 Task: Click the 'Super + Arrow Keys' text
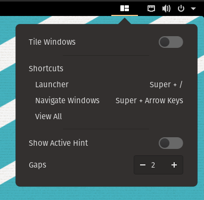click(149, 101)
